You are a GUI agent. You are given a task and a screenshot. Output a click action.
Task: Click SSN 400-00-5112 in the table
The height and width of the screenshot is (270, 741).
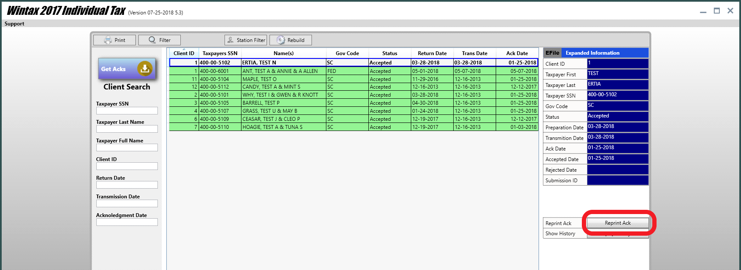click(x=220, y=87)
